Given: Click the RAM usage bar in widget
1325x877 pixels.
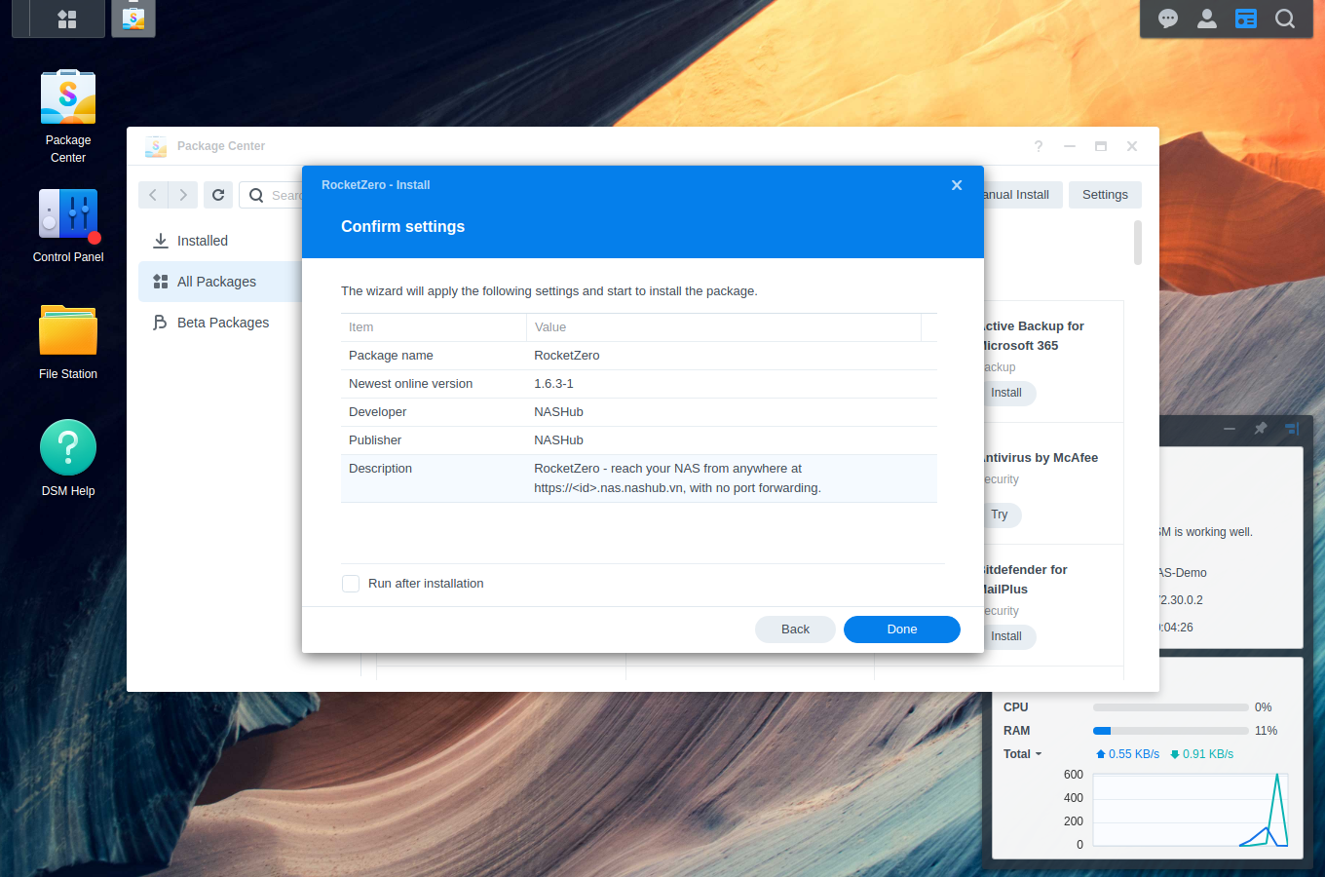Looking at the screenshot, I should pyautogui.click(x=1171, y=731).
